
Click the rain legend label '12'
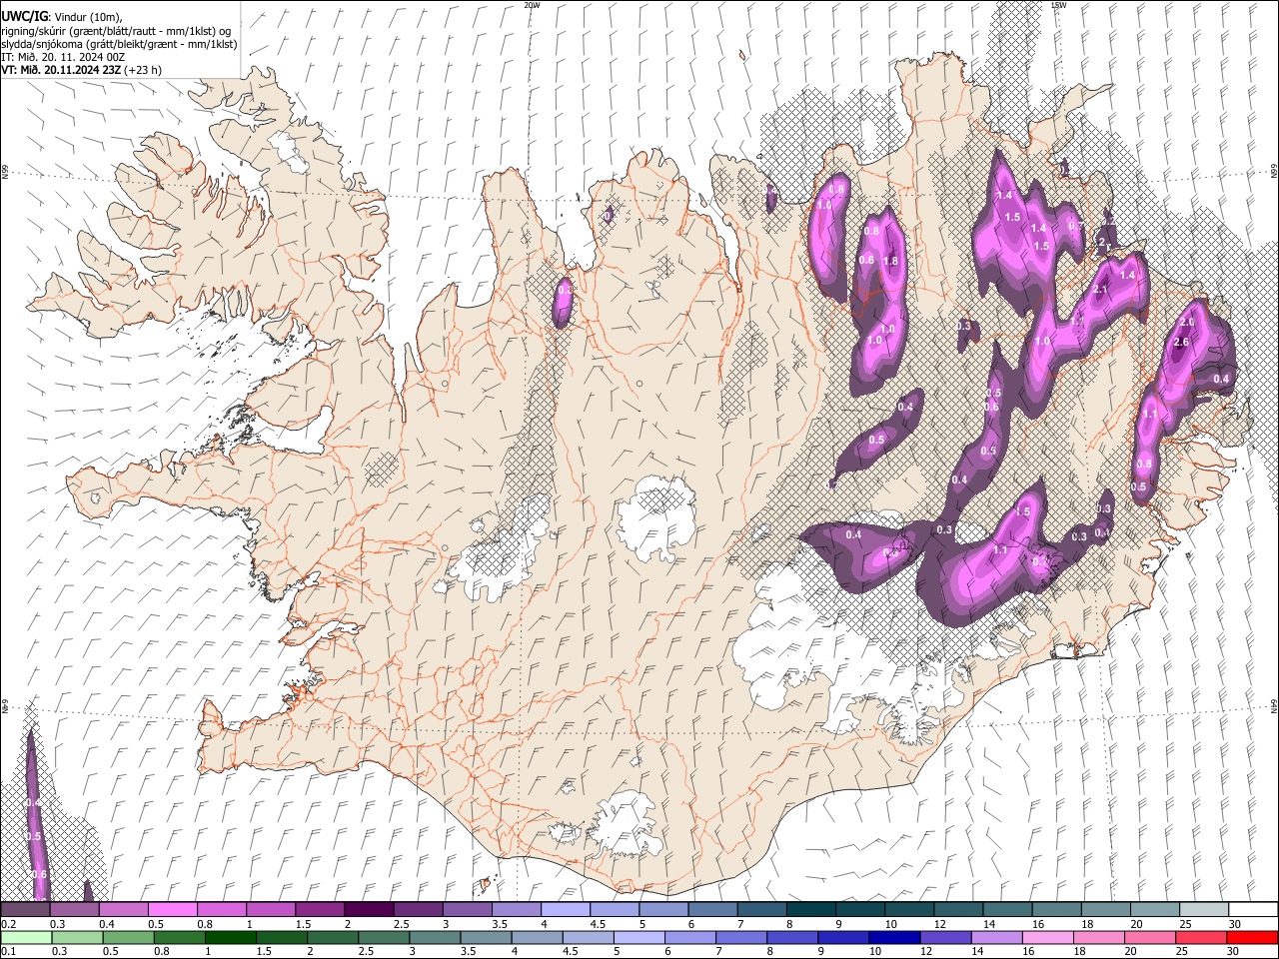[926, 951]
